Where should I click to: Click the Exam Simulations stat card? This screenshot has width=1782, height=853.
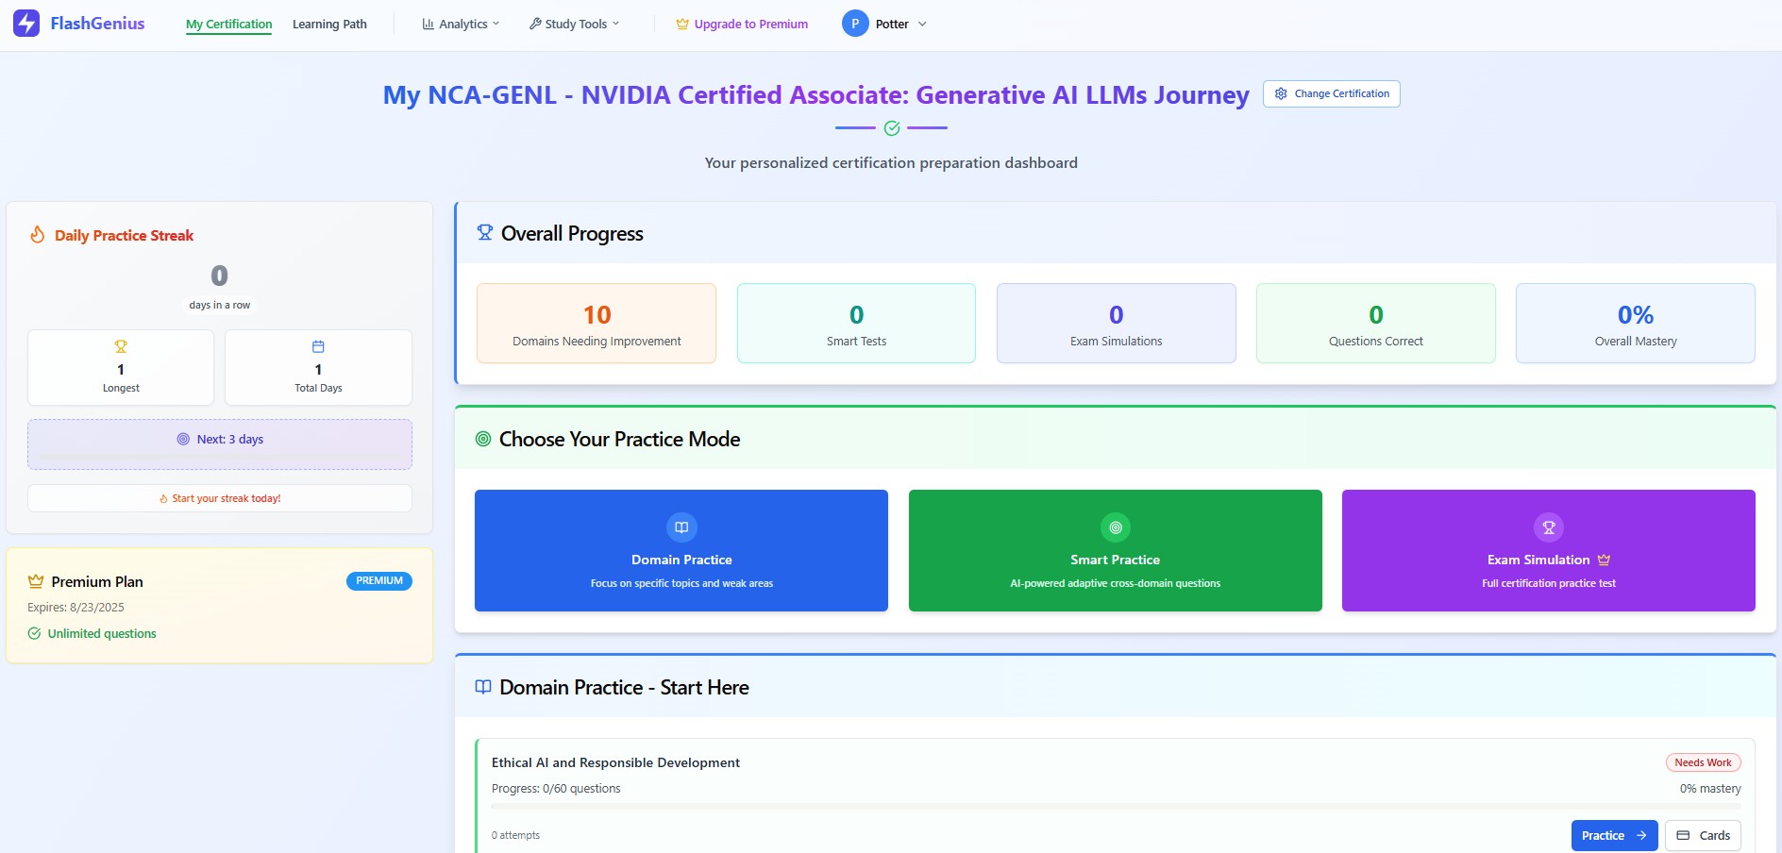pos(1117,323)
